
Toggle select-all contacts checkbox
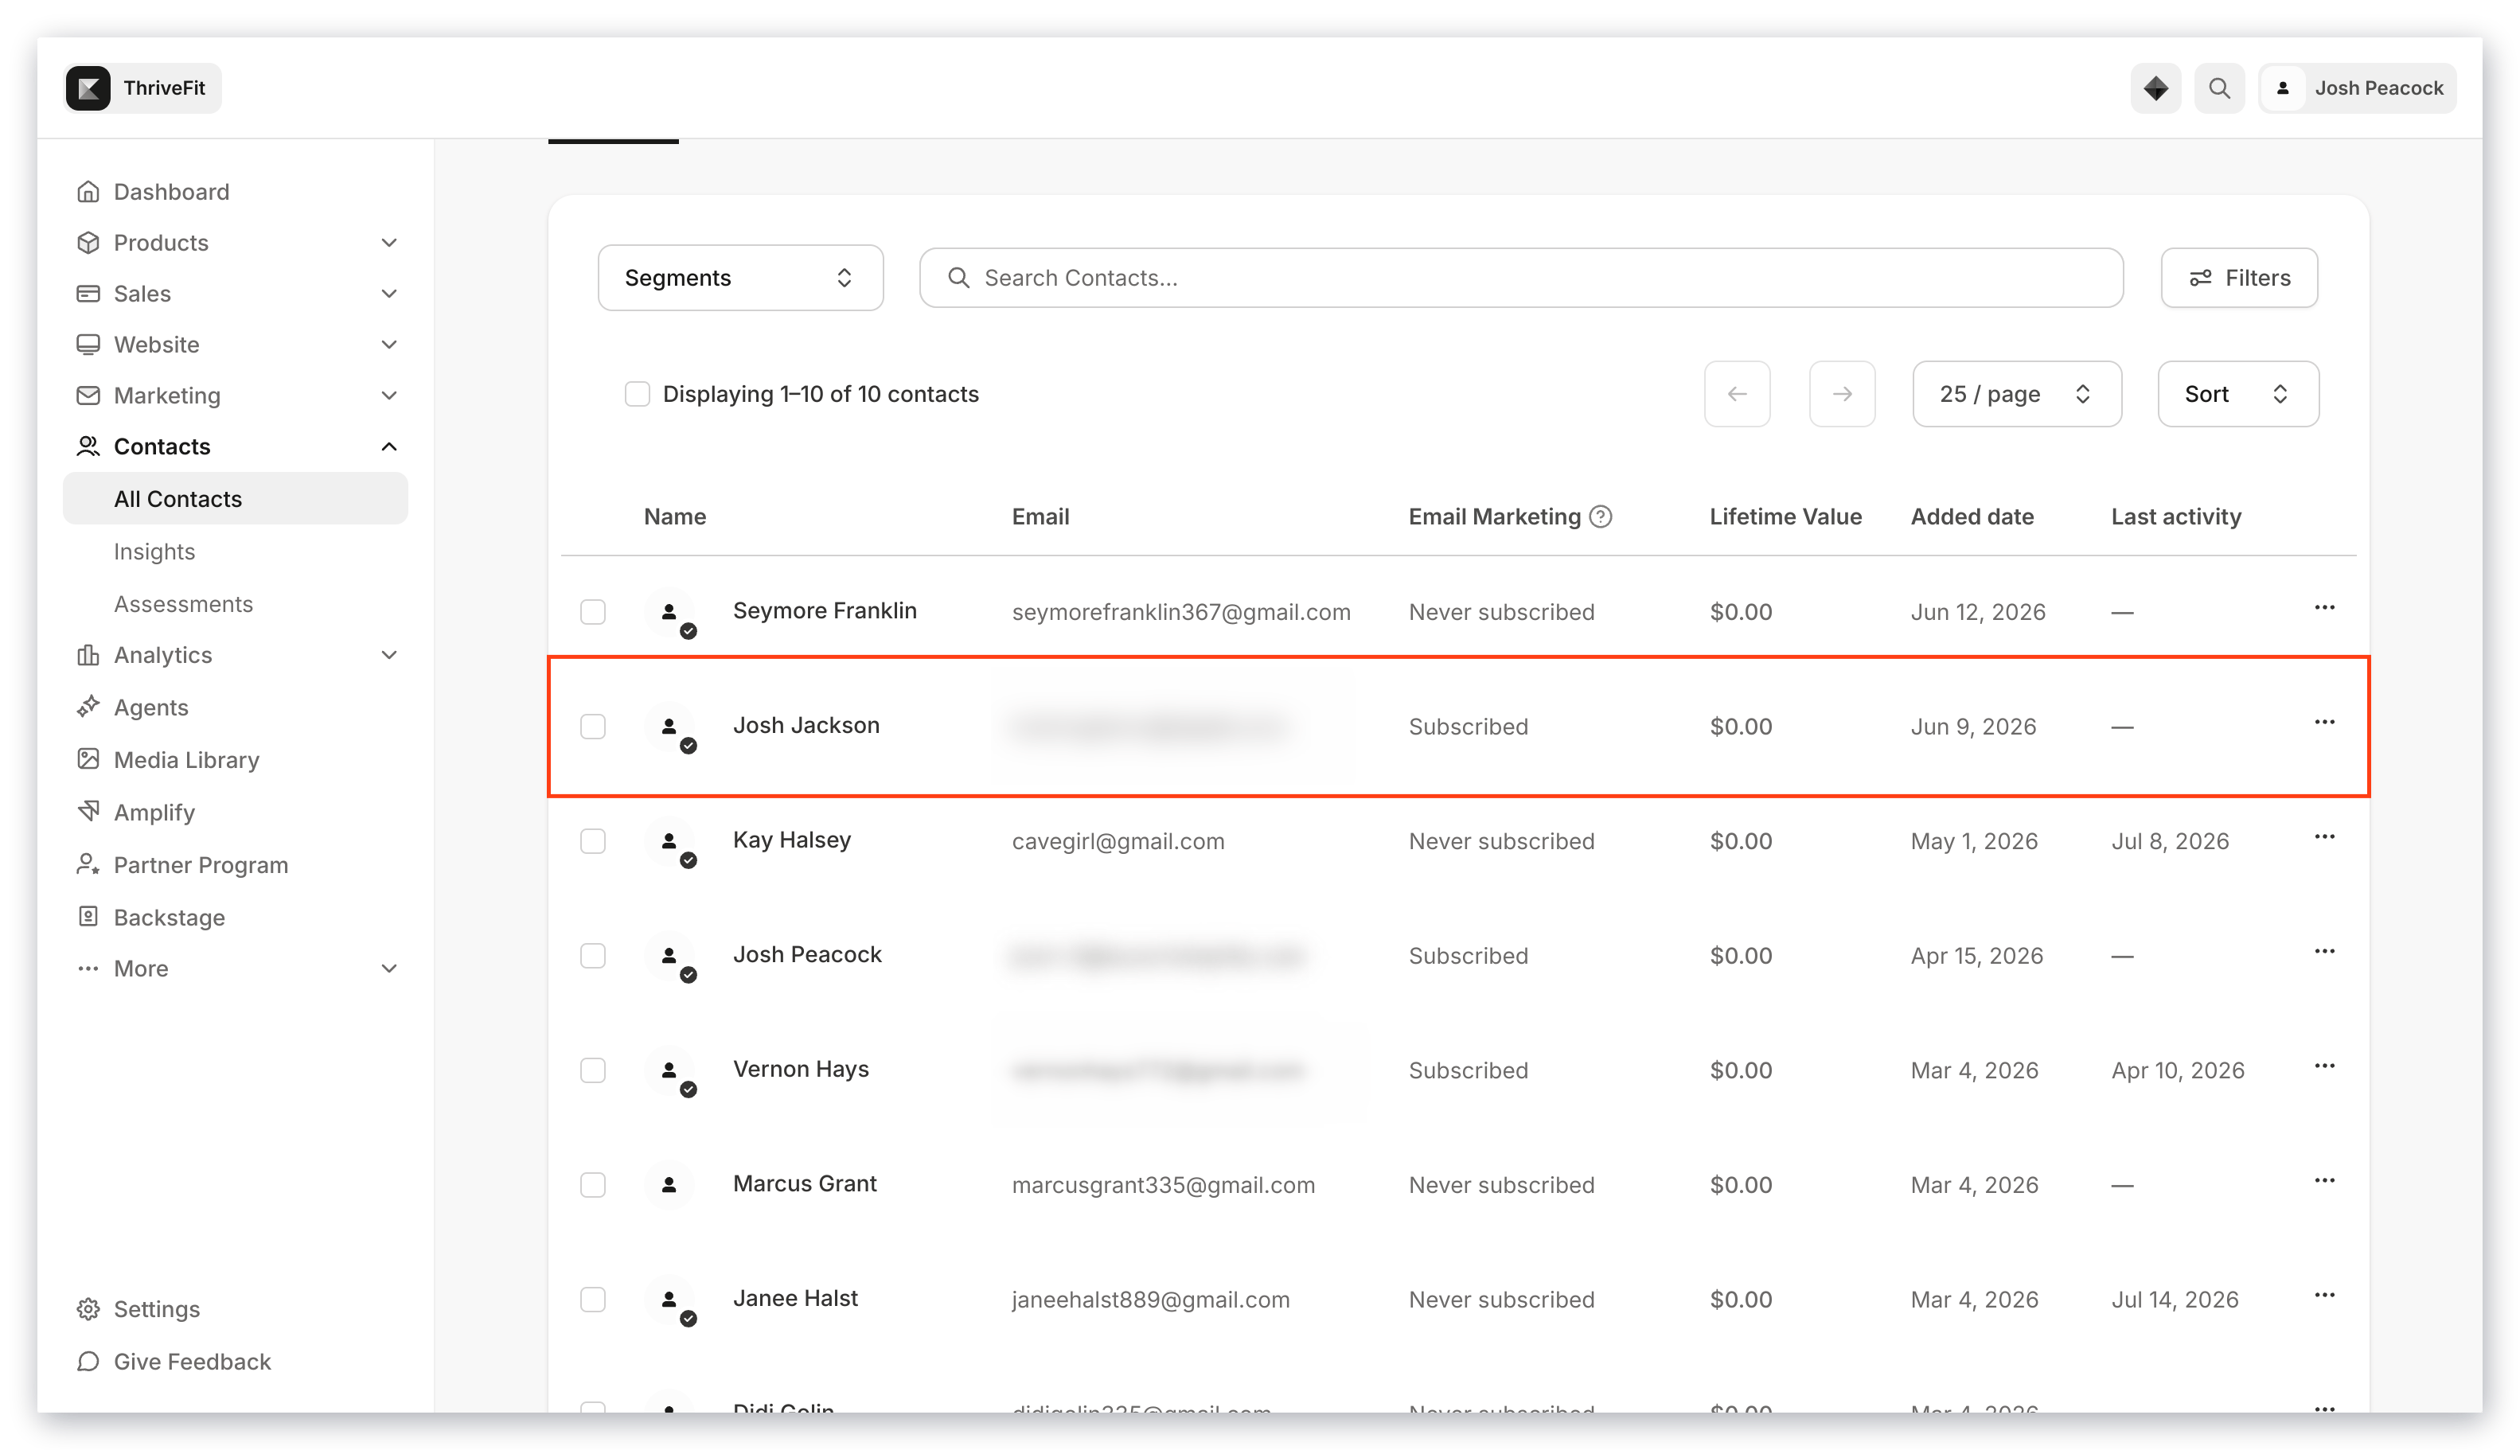coord(638,393)
